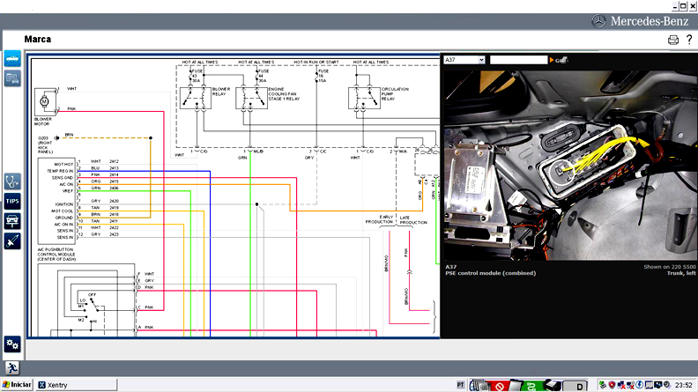Click the PT language indicator
The width and height of the screenshot is (698, 392).
(x=460, y=385)
